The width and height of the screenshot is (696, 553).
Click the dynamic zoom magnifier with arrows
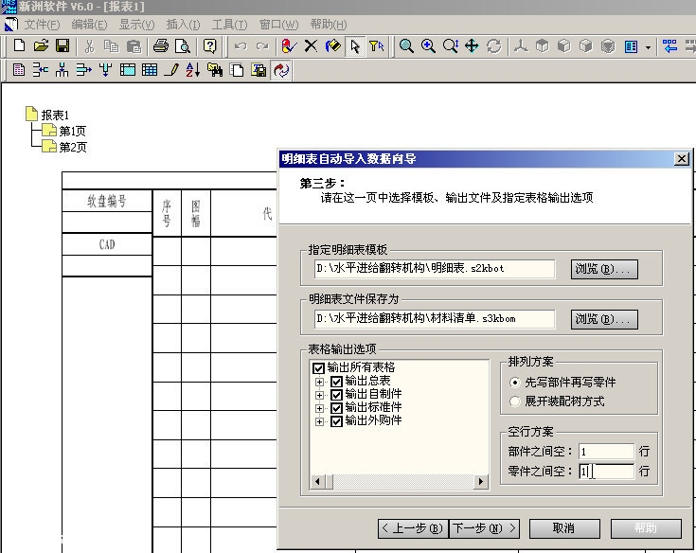(450, 46)
